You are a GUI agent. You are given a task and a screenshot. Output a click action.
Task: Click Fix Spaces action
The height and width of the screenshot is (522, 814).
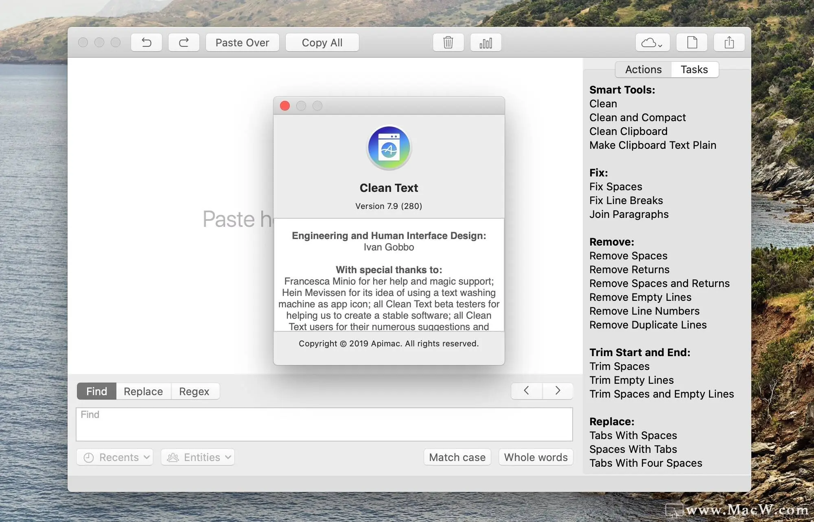[x=616, y=187]
